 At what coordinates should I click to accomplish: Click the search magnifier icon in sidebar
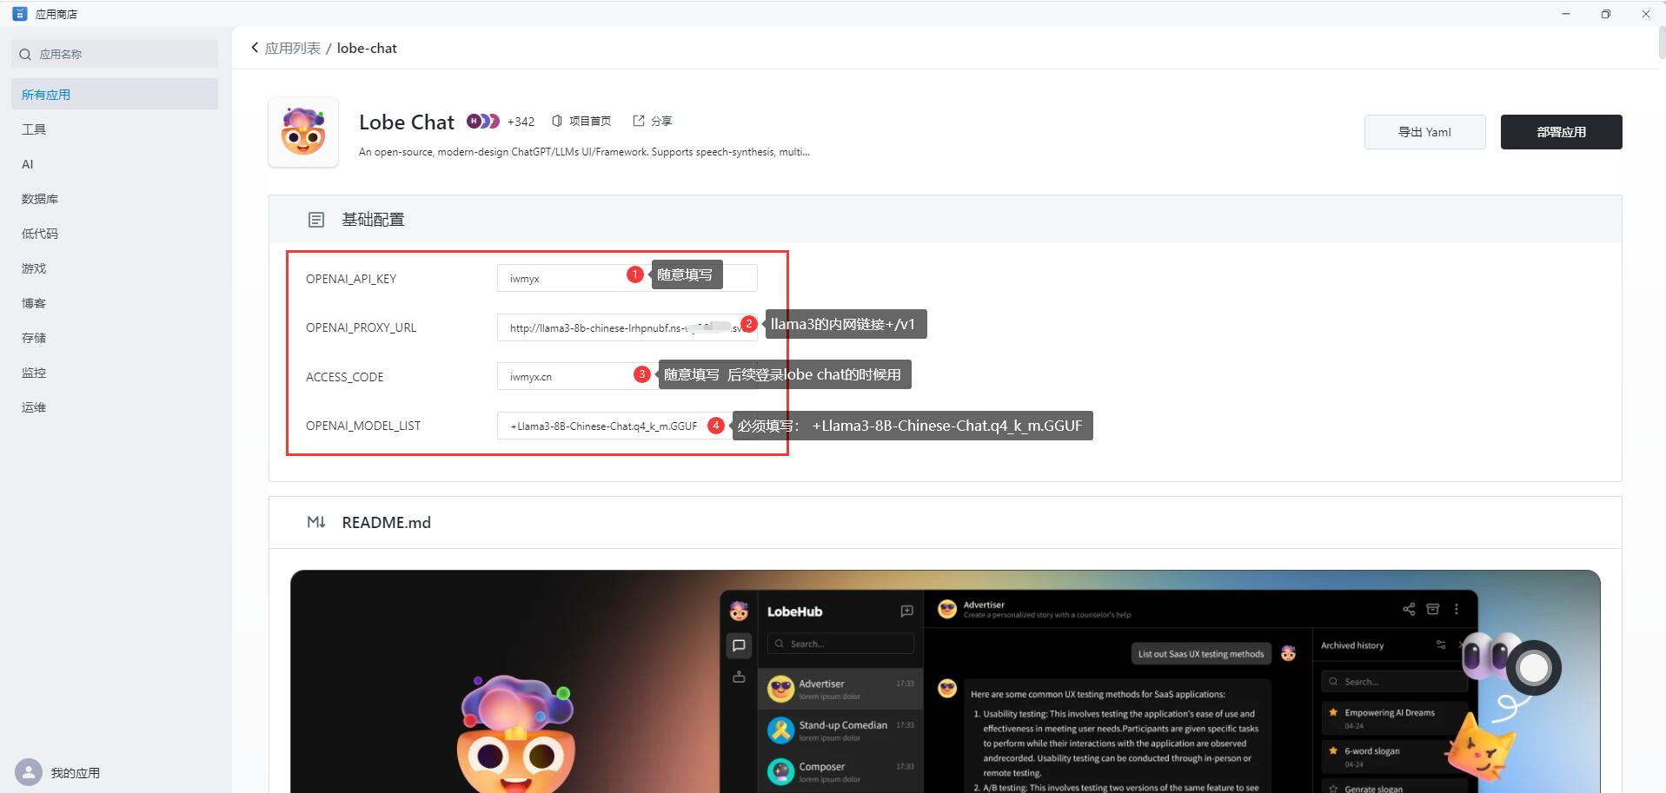point(25,54)
